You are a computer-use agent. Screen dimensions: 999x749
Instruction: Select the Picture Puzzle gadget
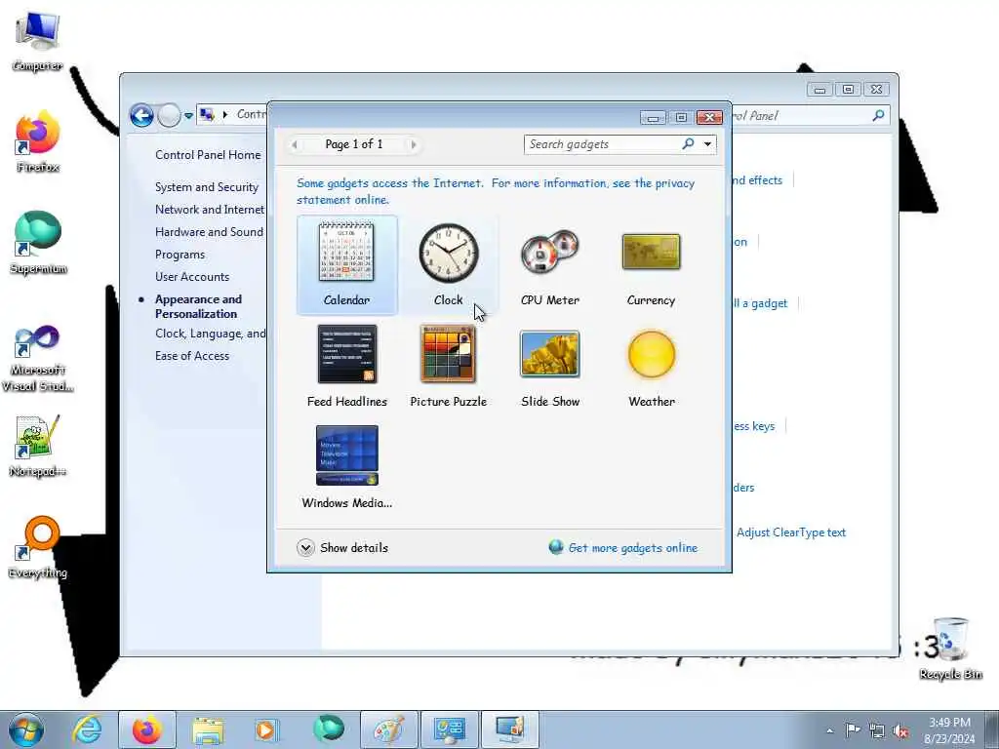point(449,367)
